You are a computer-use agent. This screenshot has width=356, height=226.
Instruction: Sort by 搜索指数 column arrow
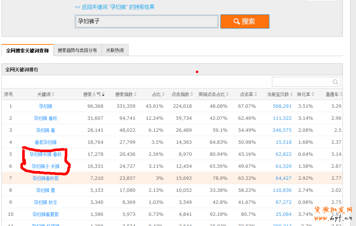click(135, 95)
